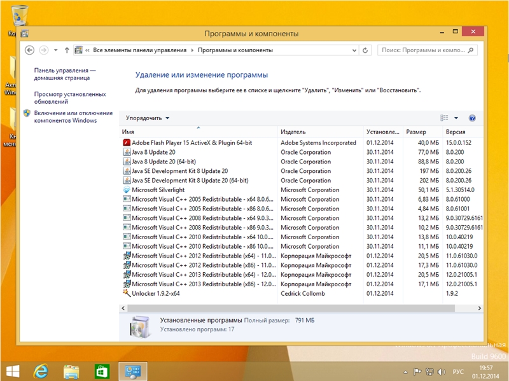Sort by the Имя column header
The height and width of the screenshot is (381, 509).
(198, 132)
